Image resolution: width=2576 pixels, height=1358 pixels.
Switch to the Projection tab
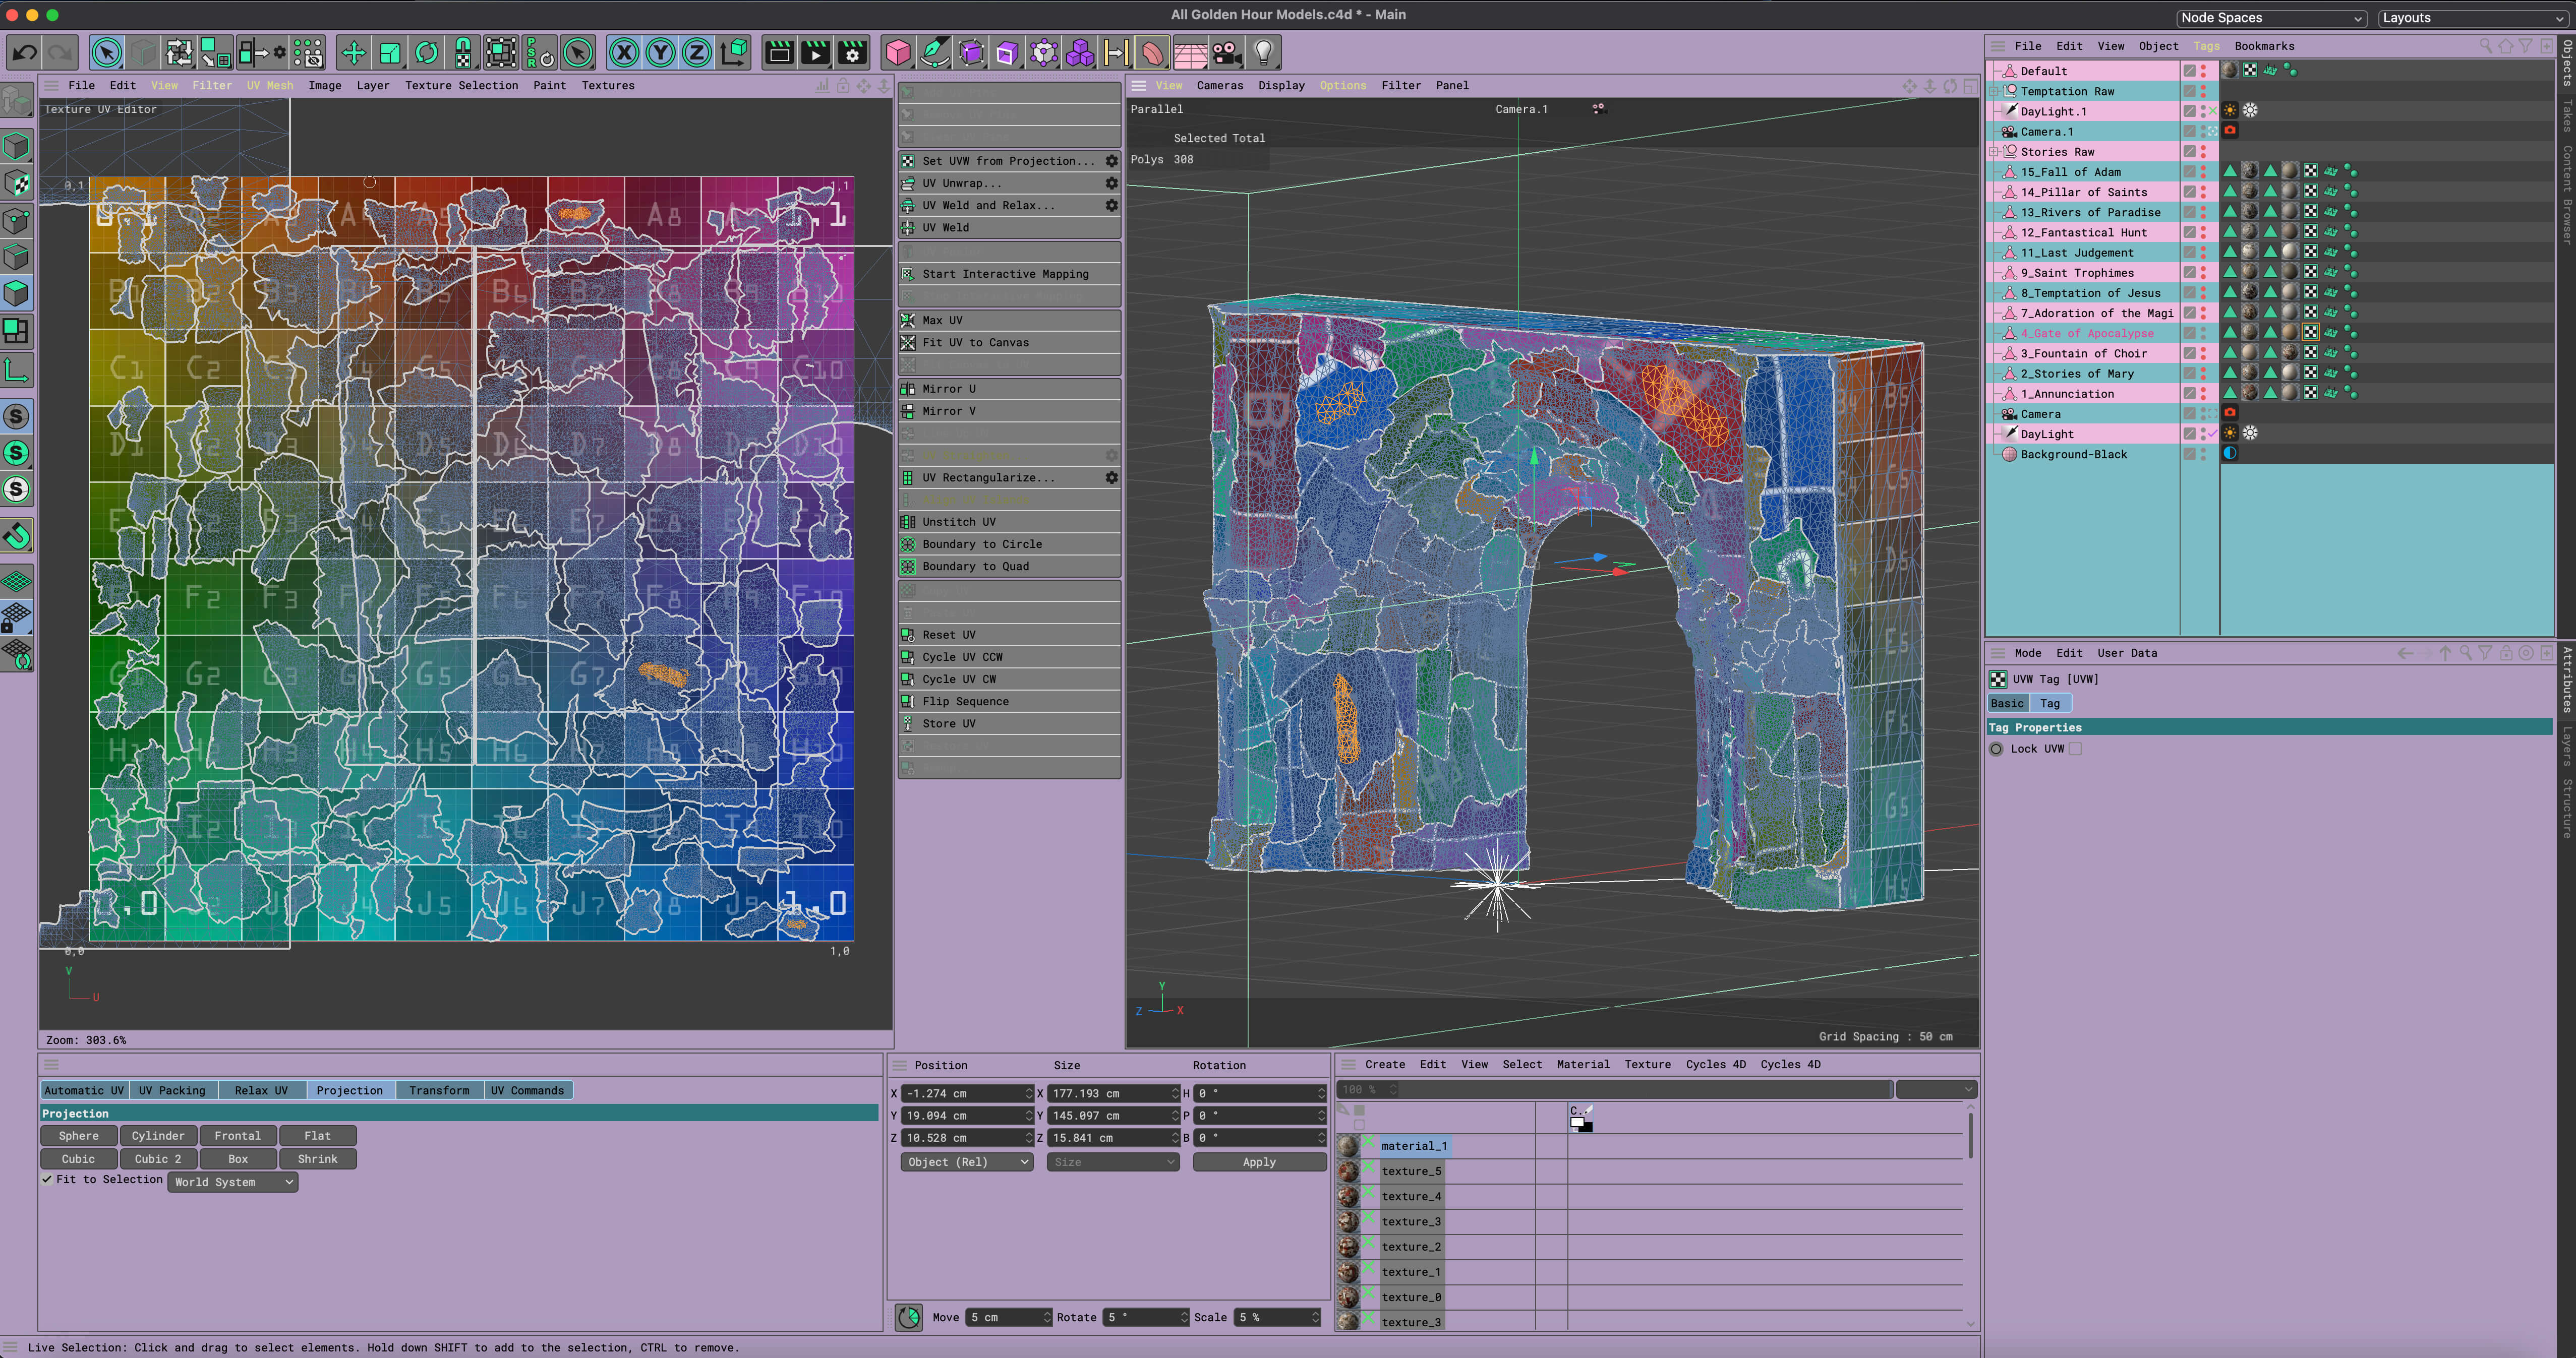pyautogui.click(x=349, y=1090)
